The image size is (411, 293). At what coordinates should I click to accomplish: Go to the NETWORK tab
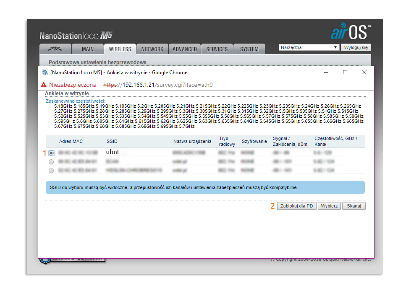(152, 49)
